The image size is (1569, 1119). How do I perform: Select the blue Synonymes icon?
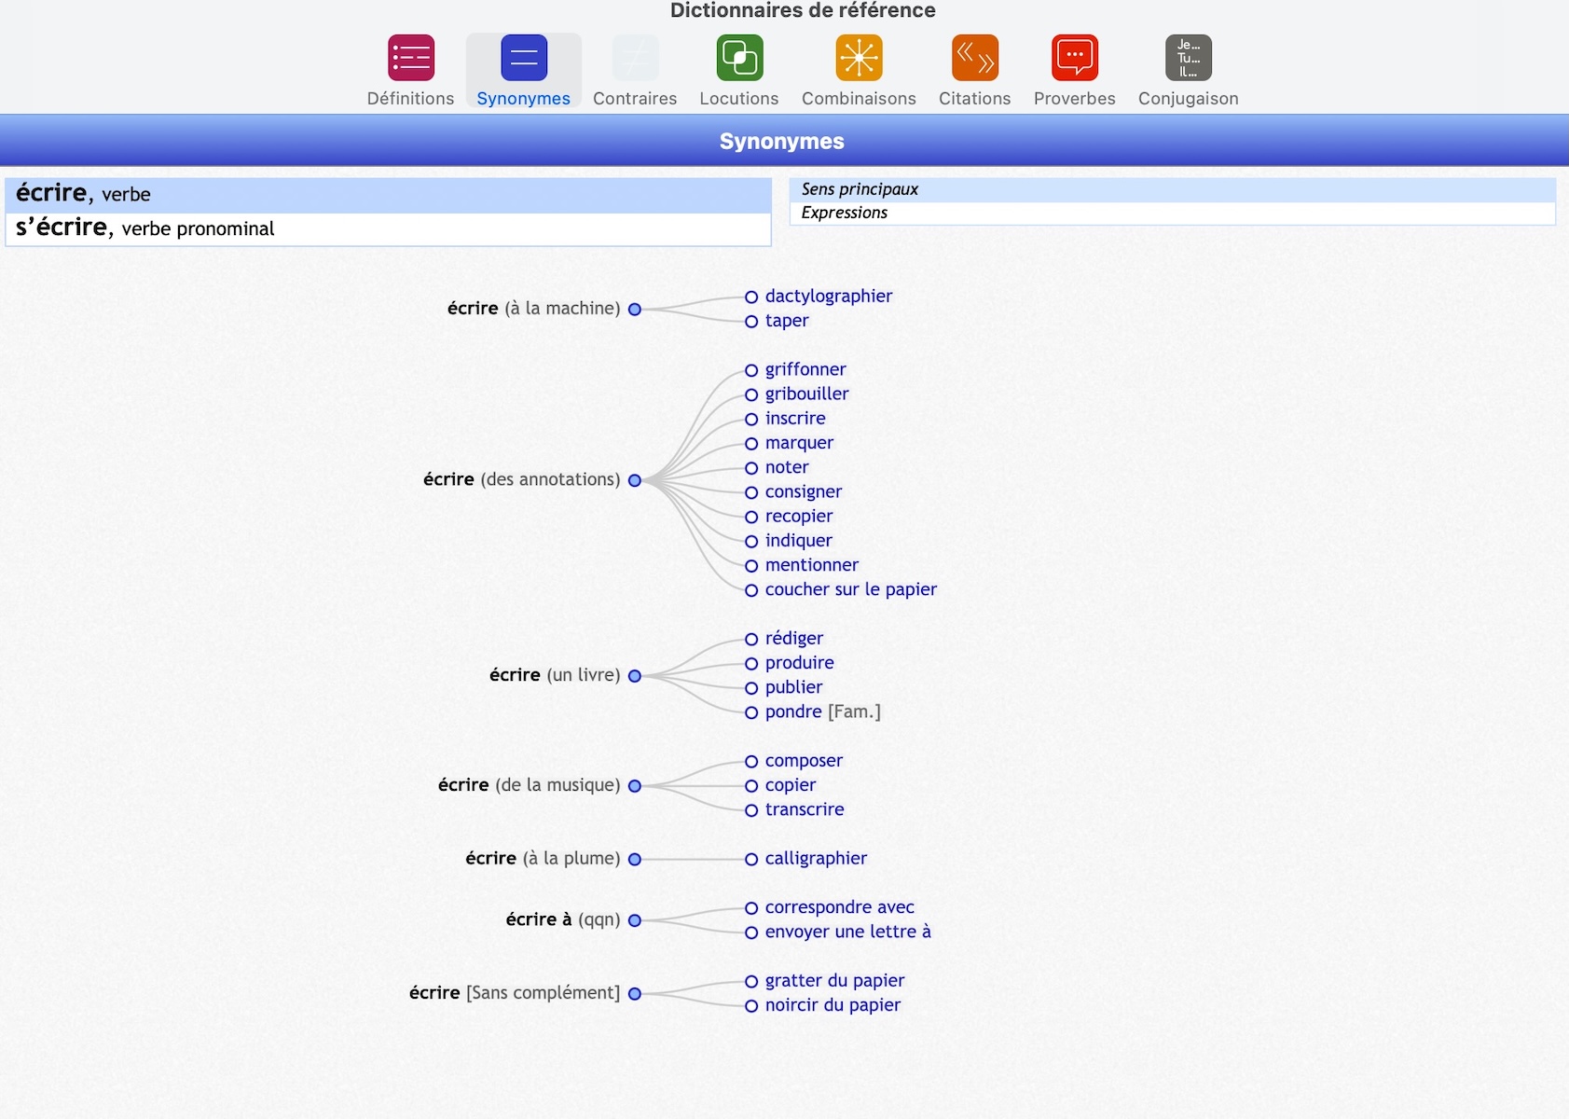click(x=523, y=58)
